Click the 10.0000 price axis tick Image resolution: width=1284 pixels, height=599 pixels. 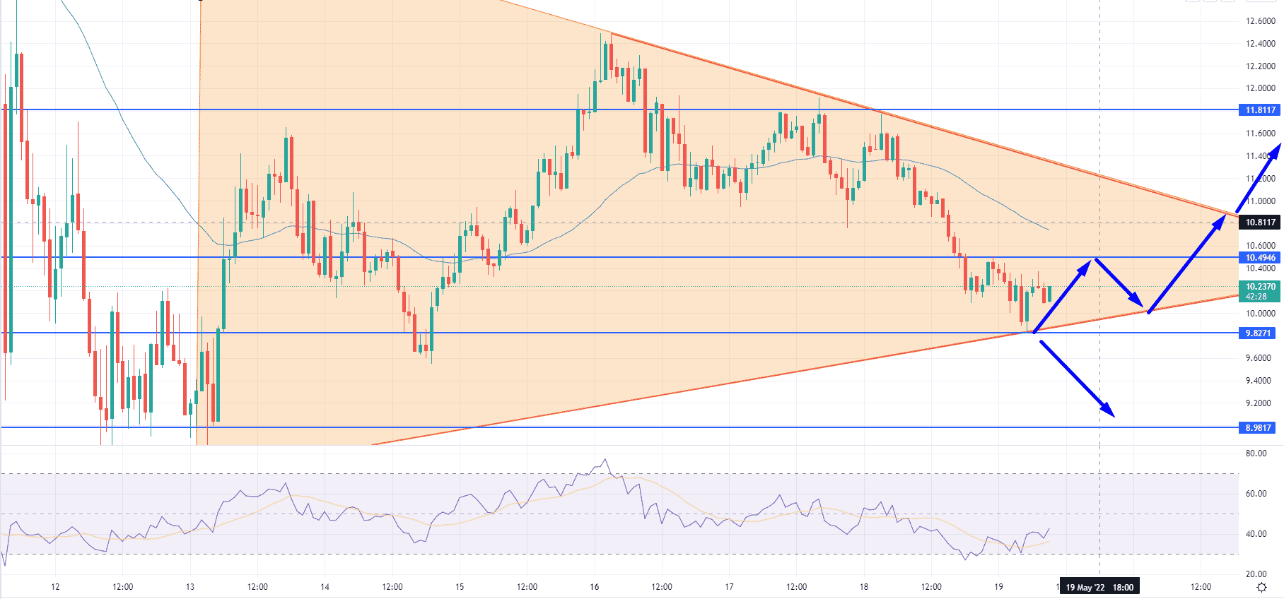point(1260,314)
